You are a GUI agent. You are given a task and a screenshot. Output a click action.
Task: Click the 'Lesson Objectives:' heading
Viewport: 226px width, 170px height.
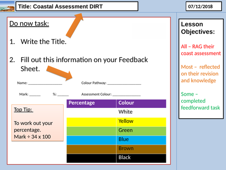(x=198, y=28)
